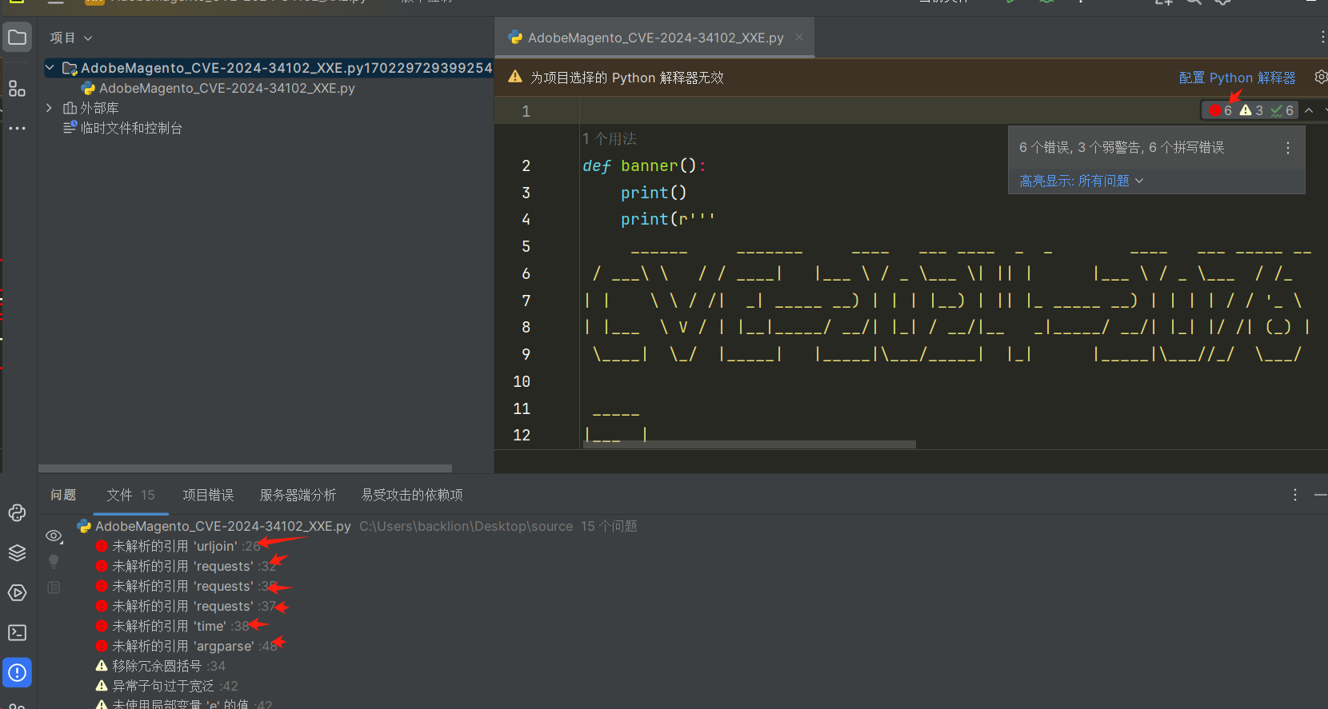Click the warning count indicator showing 3
Image resolution: width=1328 pixels, height=709 pixels.
coord(1251,110)
